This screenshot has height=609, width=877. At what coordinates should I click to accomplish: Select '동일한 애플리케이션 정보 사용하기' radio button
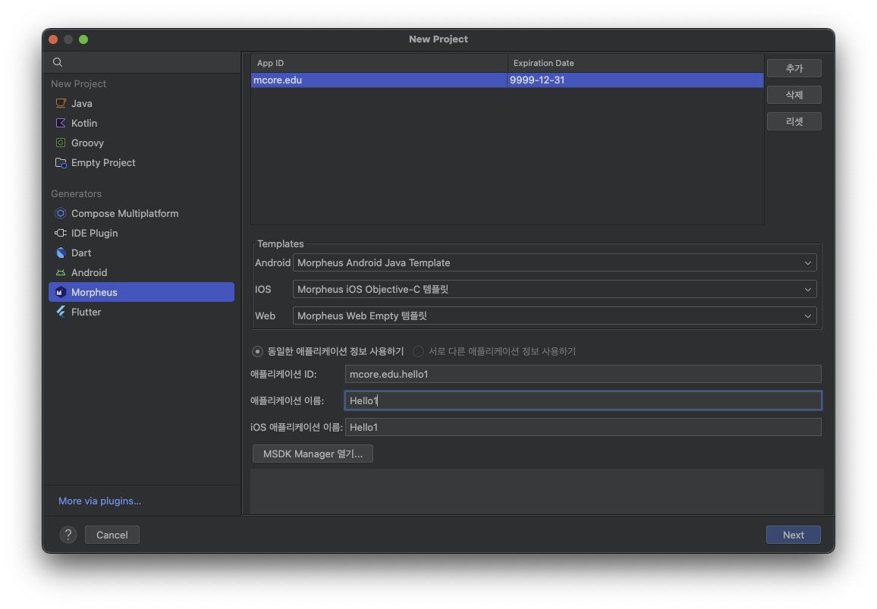click(x=258, y=351)
